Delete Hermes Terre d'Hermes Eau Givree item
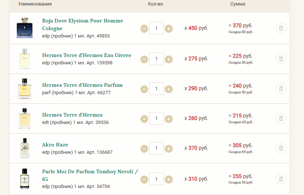 pos(280,58)
